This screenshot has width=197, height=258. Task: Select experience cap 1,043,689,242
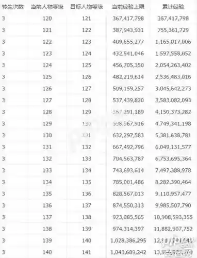click(128, 252)
